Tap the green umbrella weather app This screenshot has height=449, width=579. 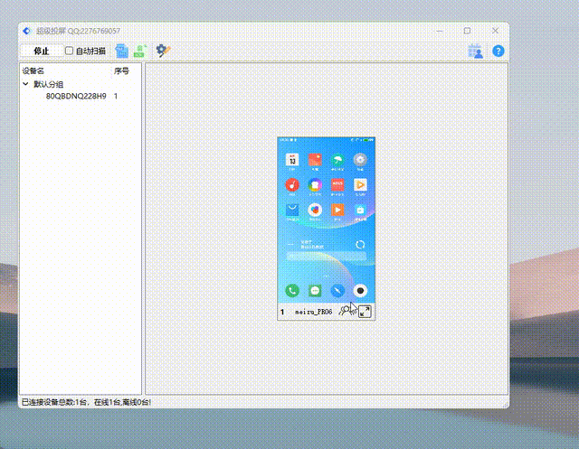pyautogui.click(x=337, y=160)
